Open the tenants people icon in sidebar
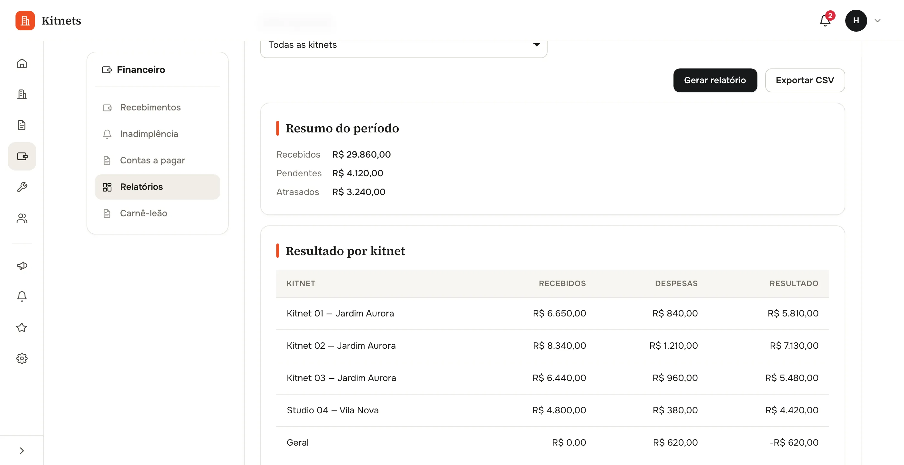Image resolution: width=904 pixels, height=465 pixels. coord(22,218)
